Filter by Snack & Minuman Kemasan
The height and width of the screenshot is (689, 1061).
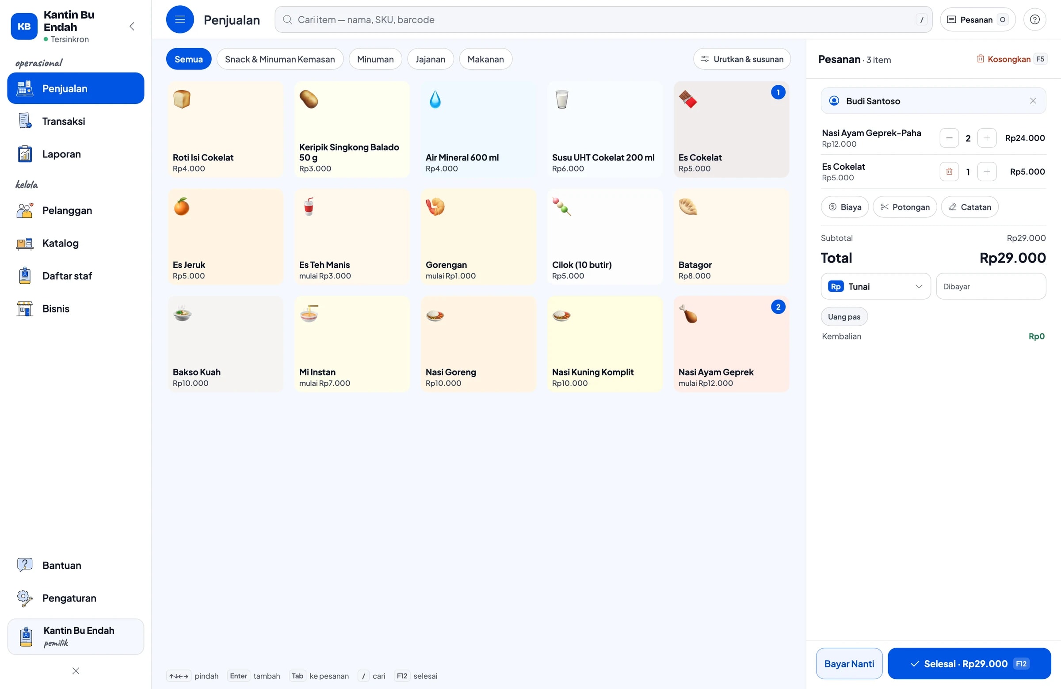279,59
